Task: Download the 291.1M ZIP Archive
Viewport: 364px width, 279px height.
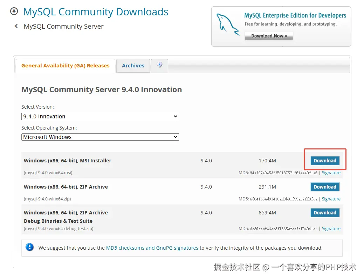Action: 325,187
